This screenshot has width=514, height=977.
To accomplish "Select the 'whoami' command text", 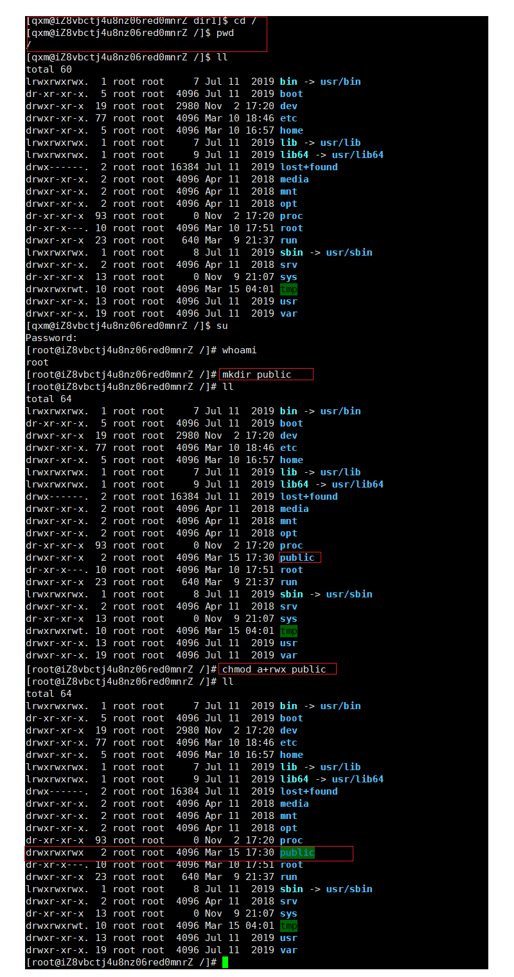I will [x=239, y=350].
